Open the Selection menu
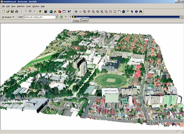The image size is (184, 134). [x=21, y=6]
